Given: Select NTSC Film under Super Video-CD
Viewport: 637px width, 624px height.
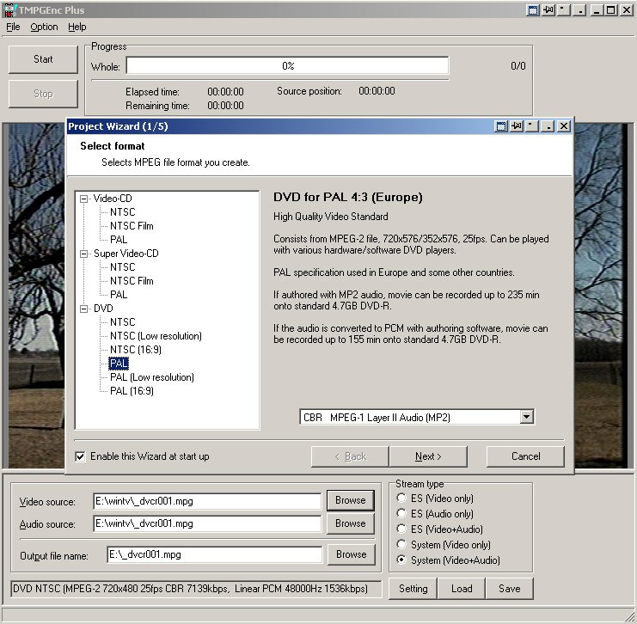Looking at the screenshot, I should tap(132, 281).
